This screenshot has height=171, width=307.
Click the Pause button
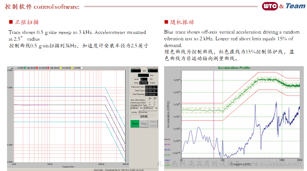point(153,122)
